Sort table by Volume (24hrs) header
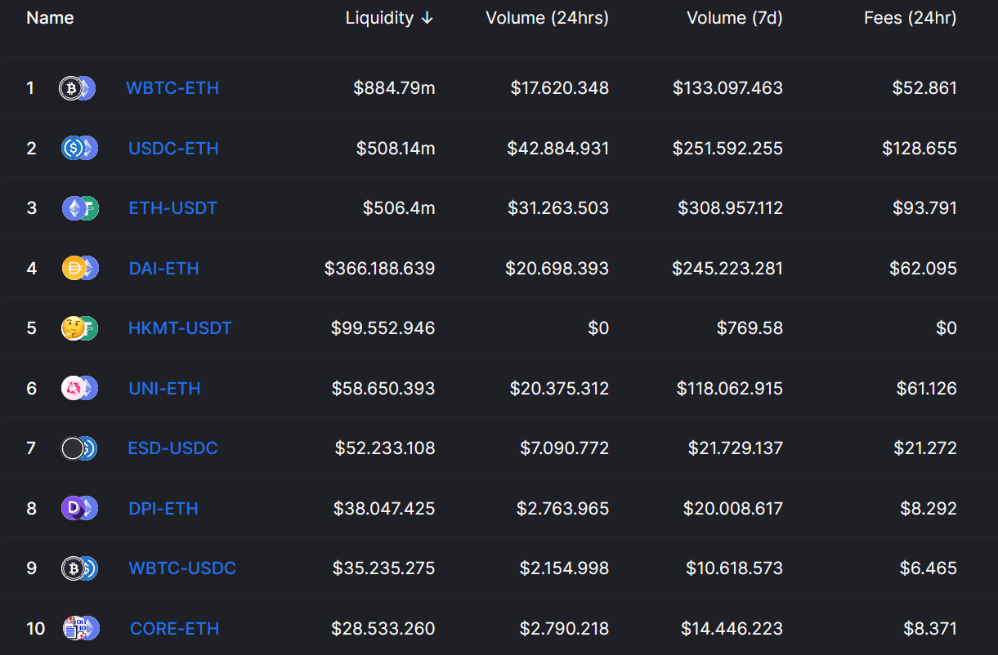The image size is (998, 655). (547, 18)
